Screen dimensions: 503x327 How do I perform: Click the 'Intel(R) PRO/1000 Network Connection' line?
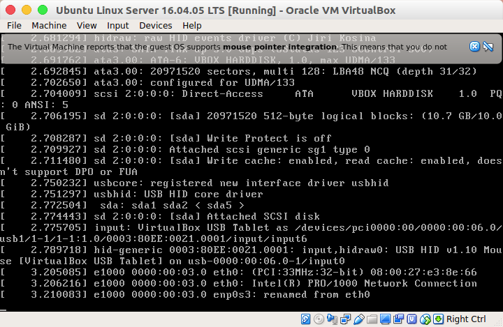tap(239, 284)
